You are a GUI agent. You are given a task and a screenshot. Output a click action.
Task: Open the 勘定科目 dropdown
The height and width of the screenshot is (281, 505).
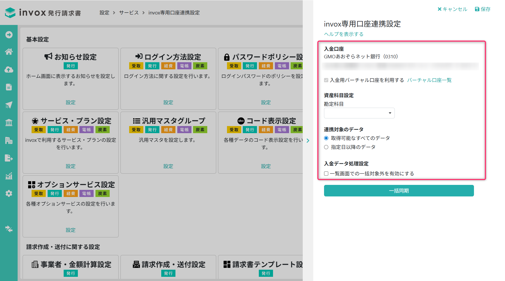pos(359,113)
